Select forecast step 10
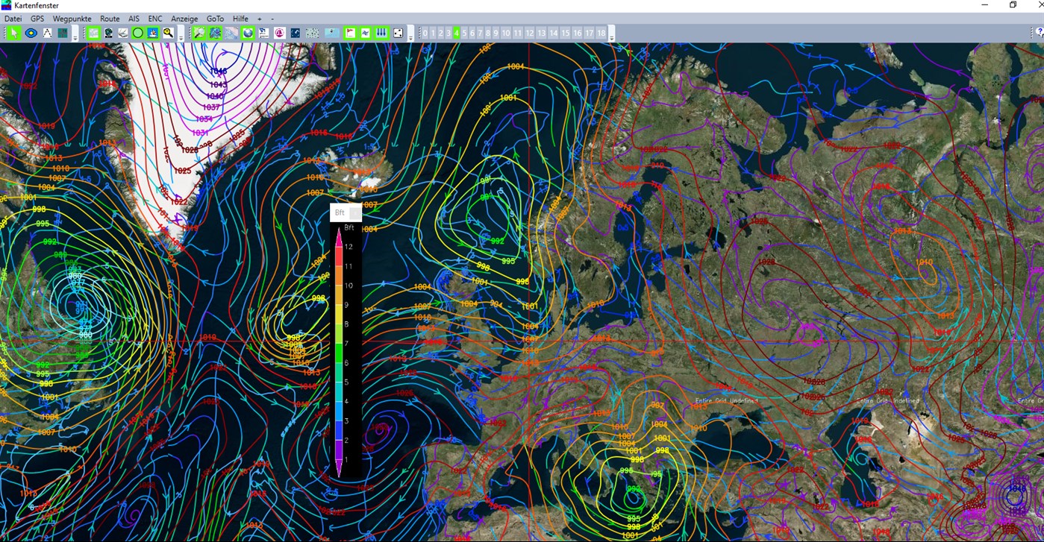Viewport: 1044px width, 542px height. (x=506, y=33)
